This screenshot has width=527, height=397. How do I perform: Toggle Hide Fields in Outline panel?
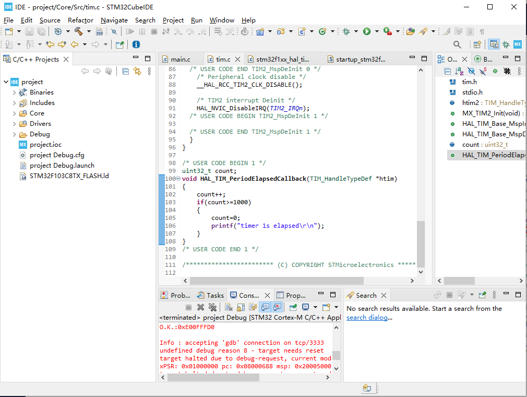471,71
